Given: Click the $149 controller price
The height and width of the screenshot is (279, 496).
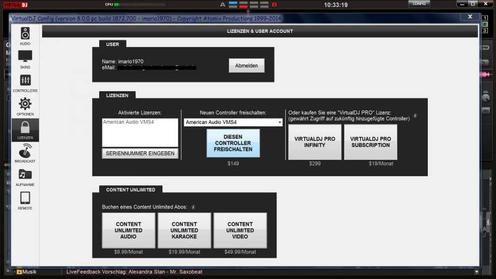Looking at the screenshot, I should click(x=233, y=164).
